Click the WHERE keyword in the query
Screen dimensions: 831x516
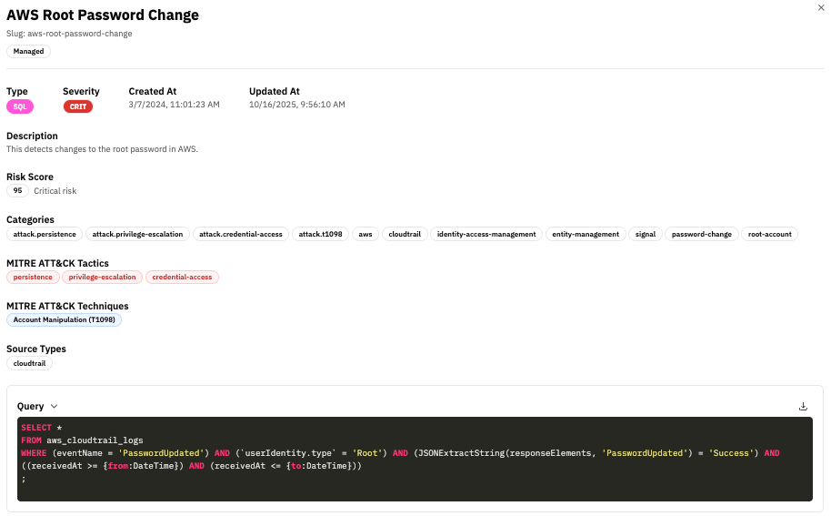pyautogui.click(x=34, y=453)
